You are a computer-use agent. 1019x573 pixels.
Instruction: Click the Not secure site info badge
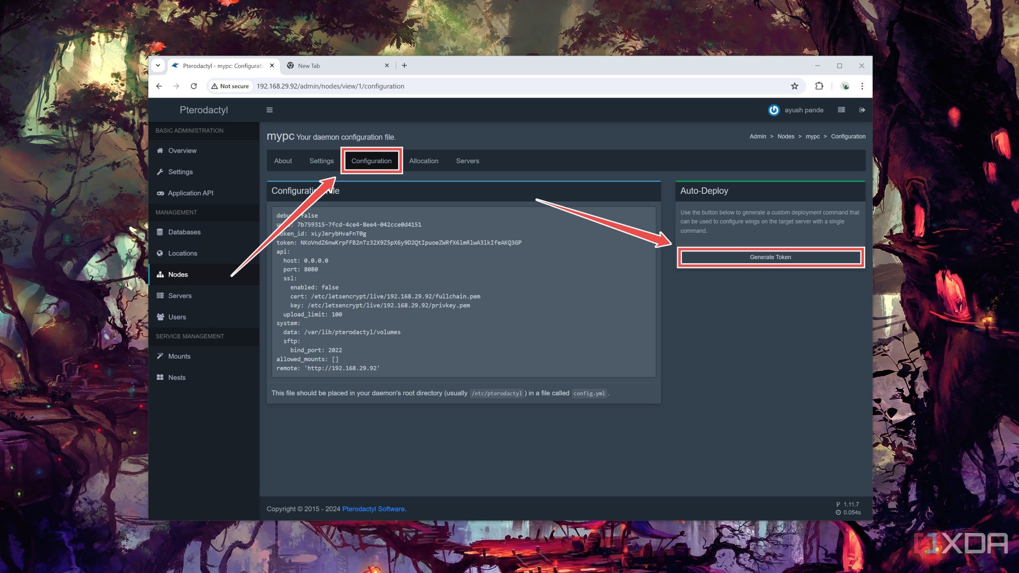(230, 86)
